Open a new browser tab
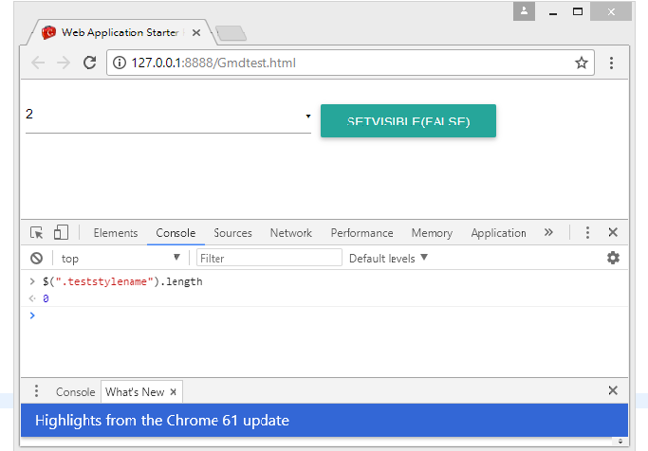The width and height of the screenshot is (648, 451). click(231, 33)
